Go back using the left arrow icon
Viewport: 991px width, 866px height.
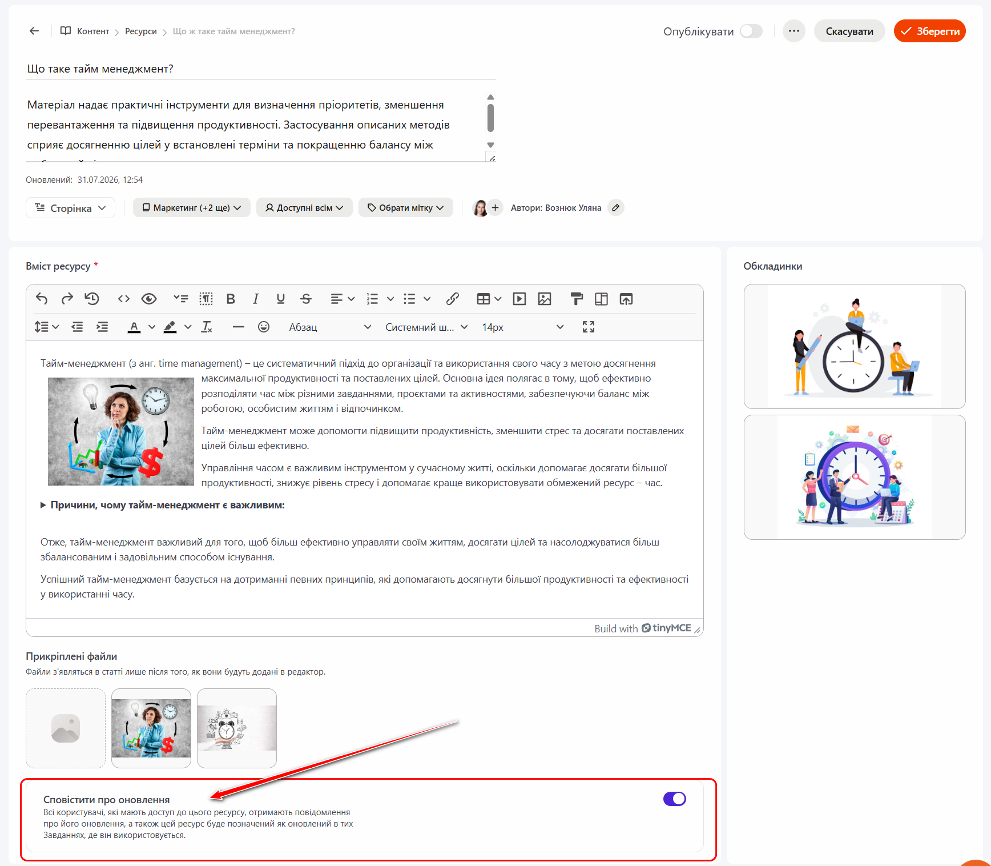(34, 31)
